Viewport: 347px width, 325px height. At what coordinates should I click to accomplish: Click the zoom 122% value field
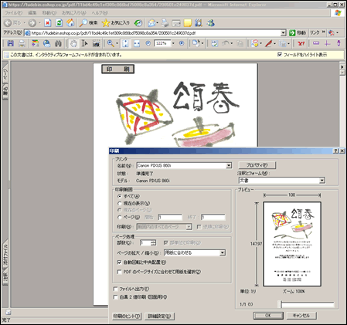point(162,43)
